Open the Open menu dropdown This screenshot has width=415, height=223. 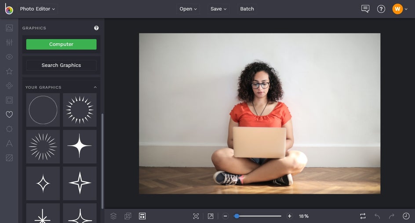tap(188, 9)
